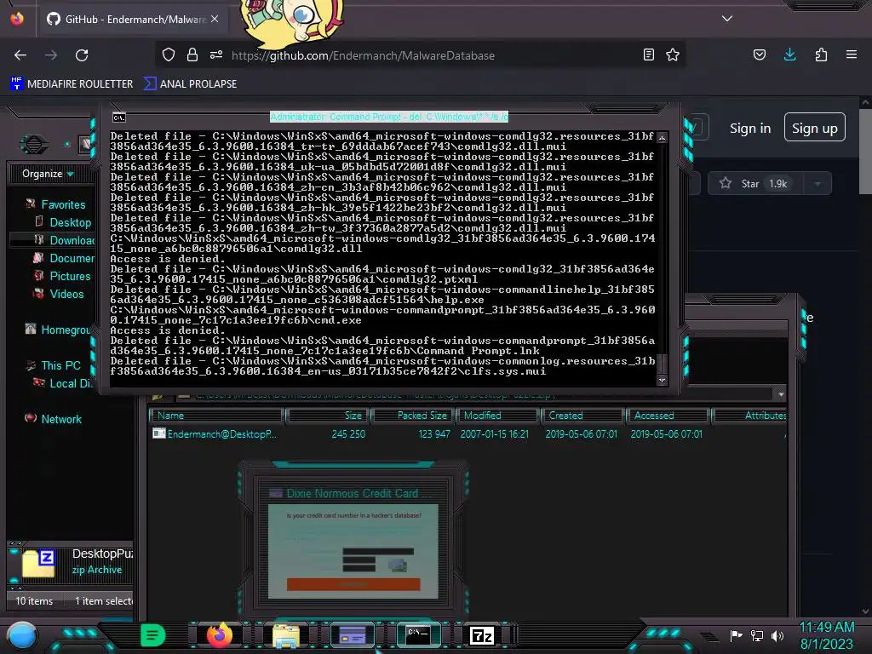Sort 7-Zip list by Packed Size column
The height and width of the screenshot is (654, 872).
(x=413, y=416)
